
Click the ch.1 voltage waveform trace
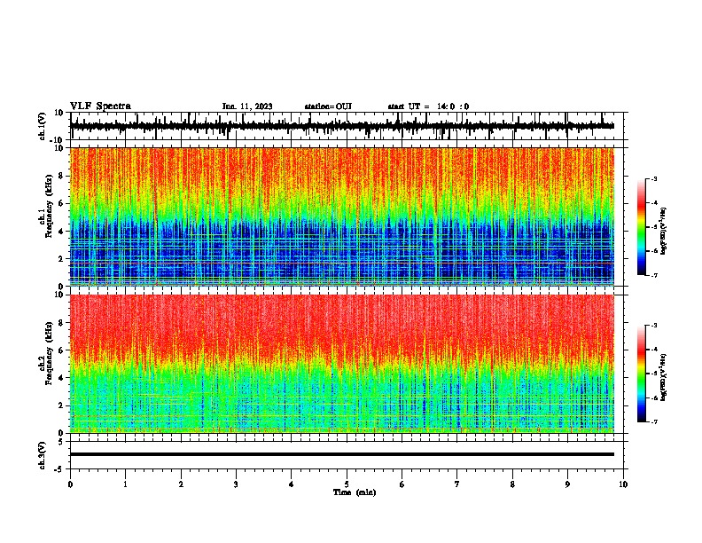pos(341,126)
